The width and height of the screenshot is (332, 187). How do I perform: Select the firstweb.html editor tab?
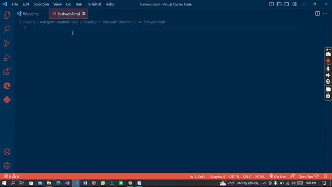[68, 14]
